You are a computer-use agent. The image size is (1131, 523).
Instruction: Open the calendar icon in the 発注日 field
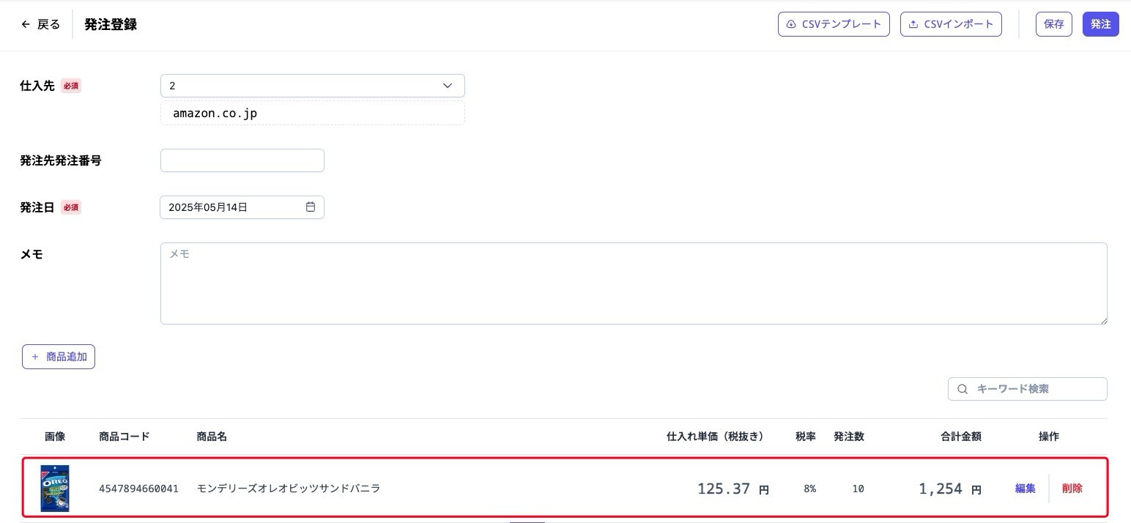[311, 207]
